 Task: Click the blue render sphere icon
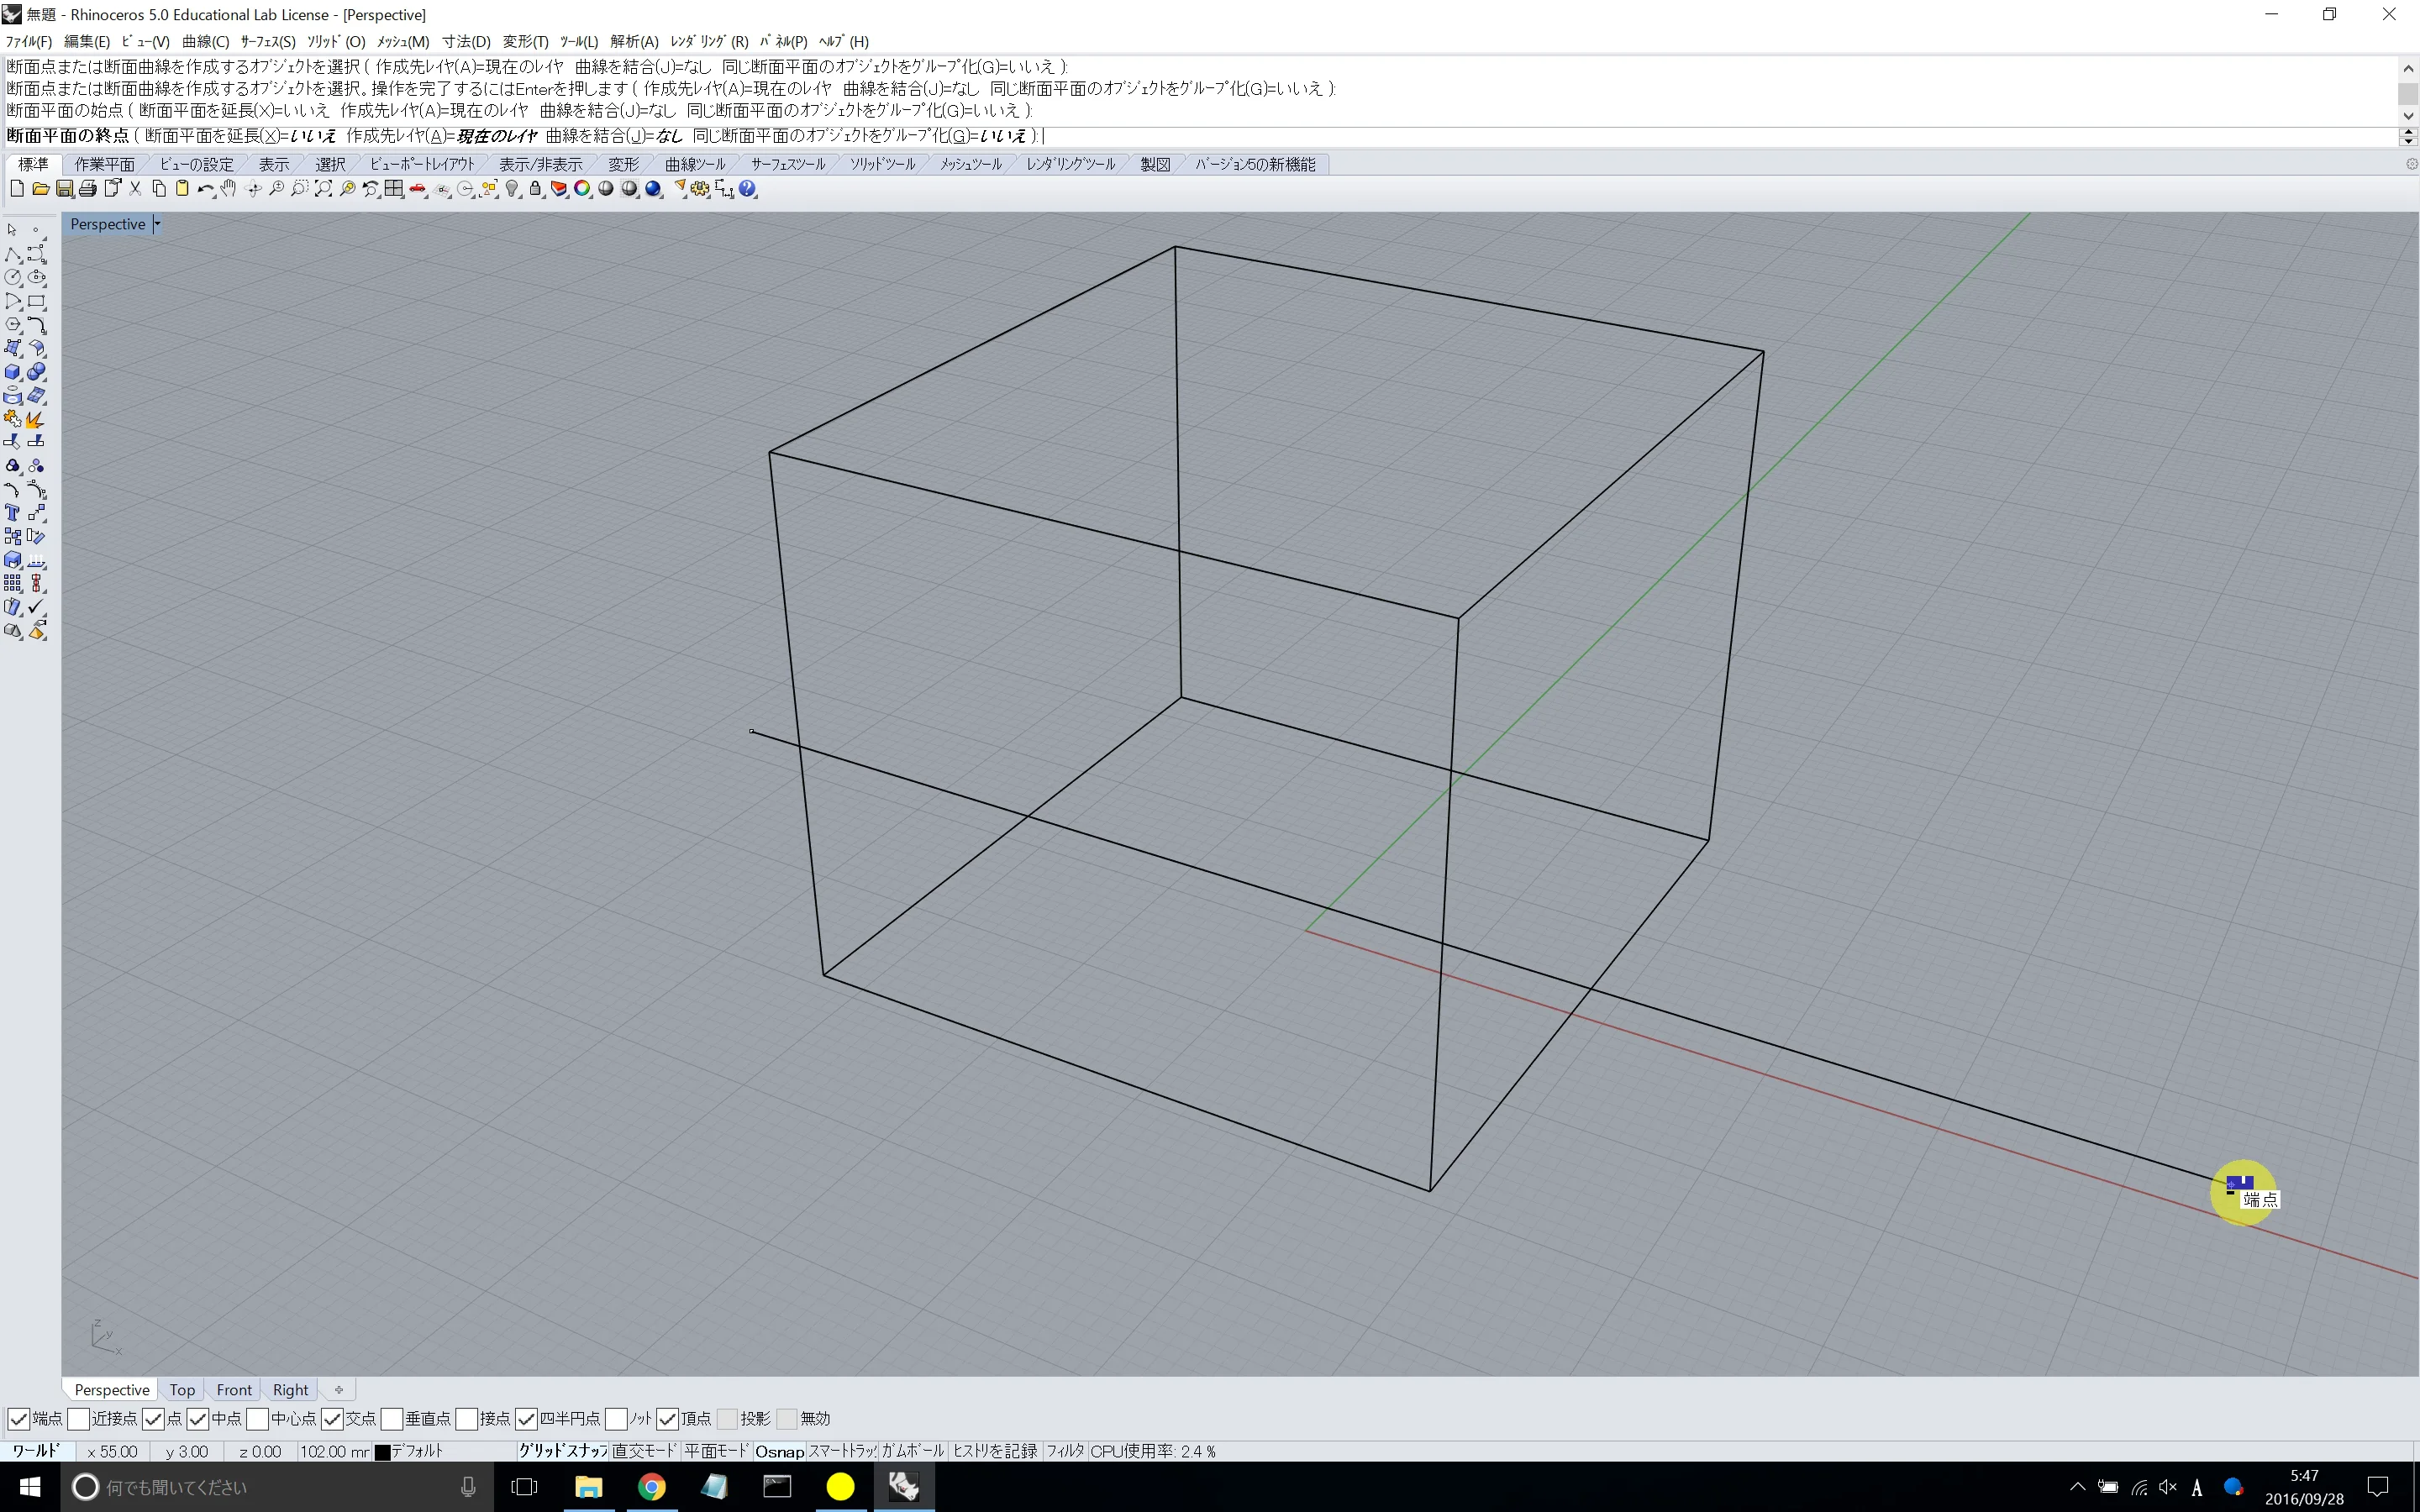pos(653,189)
